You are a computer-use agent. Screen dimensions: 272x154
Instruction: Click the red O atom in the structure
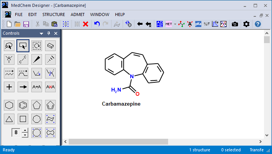(138, 94)
